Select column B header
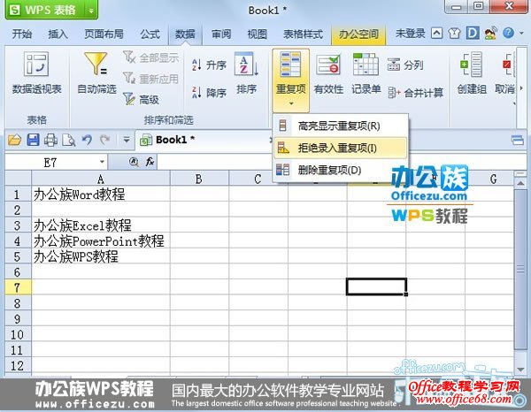531x412 pixels. click(199, 179)
